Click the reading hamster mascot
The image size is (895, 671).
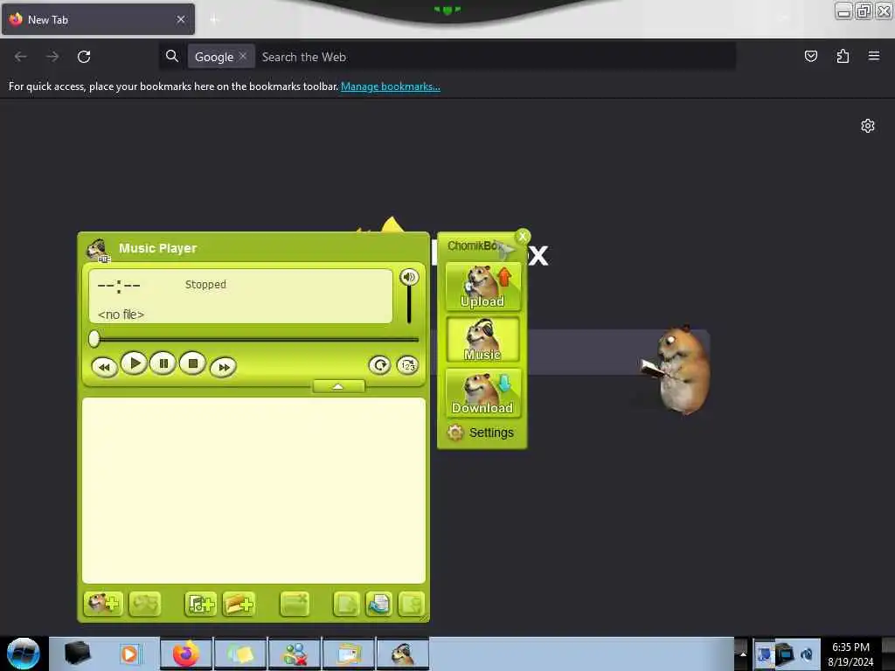click(676, 370)
